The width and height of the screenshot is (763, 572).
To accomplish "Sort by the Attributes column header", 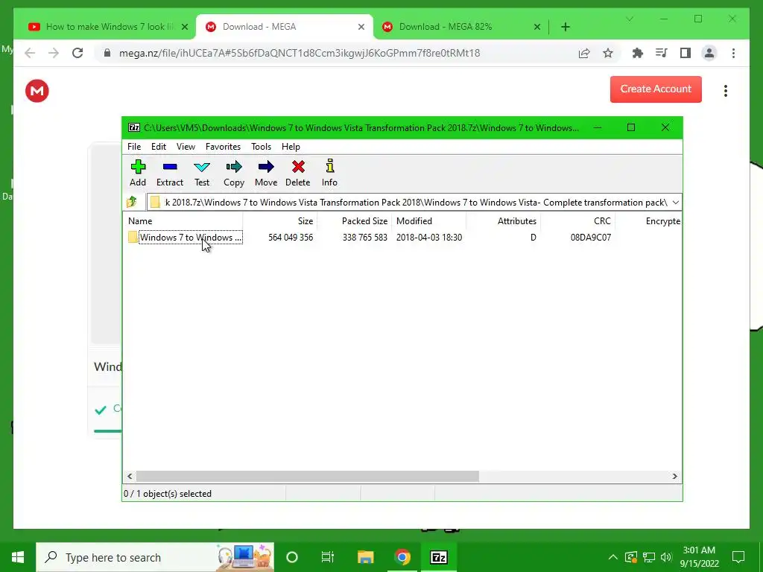I will 503,220.
